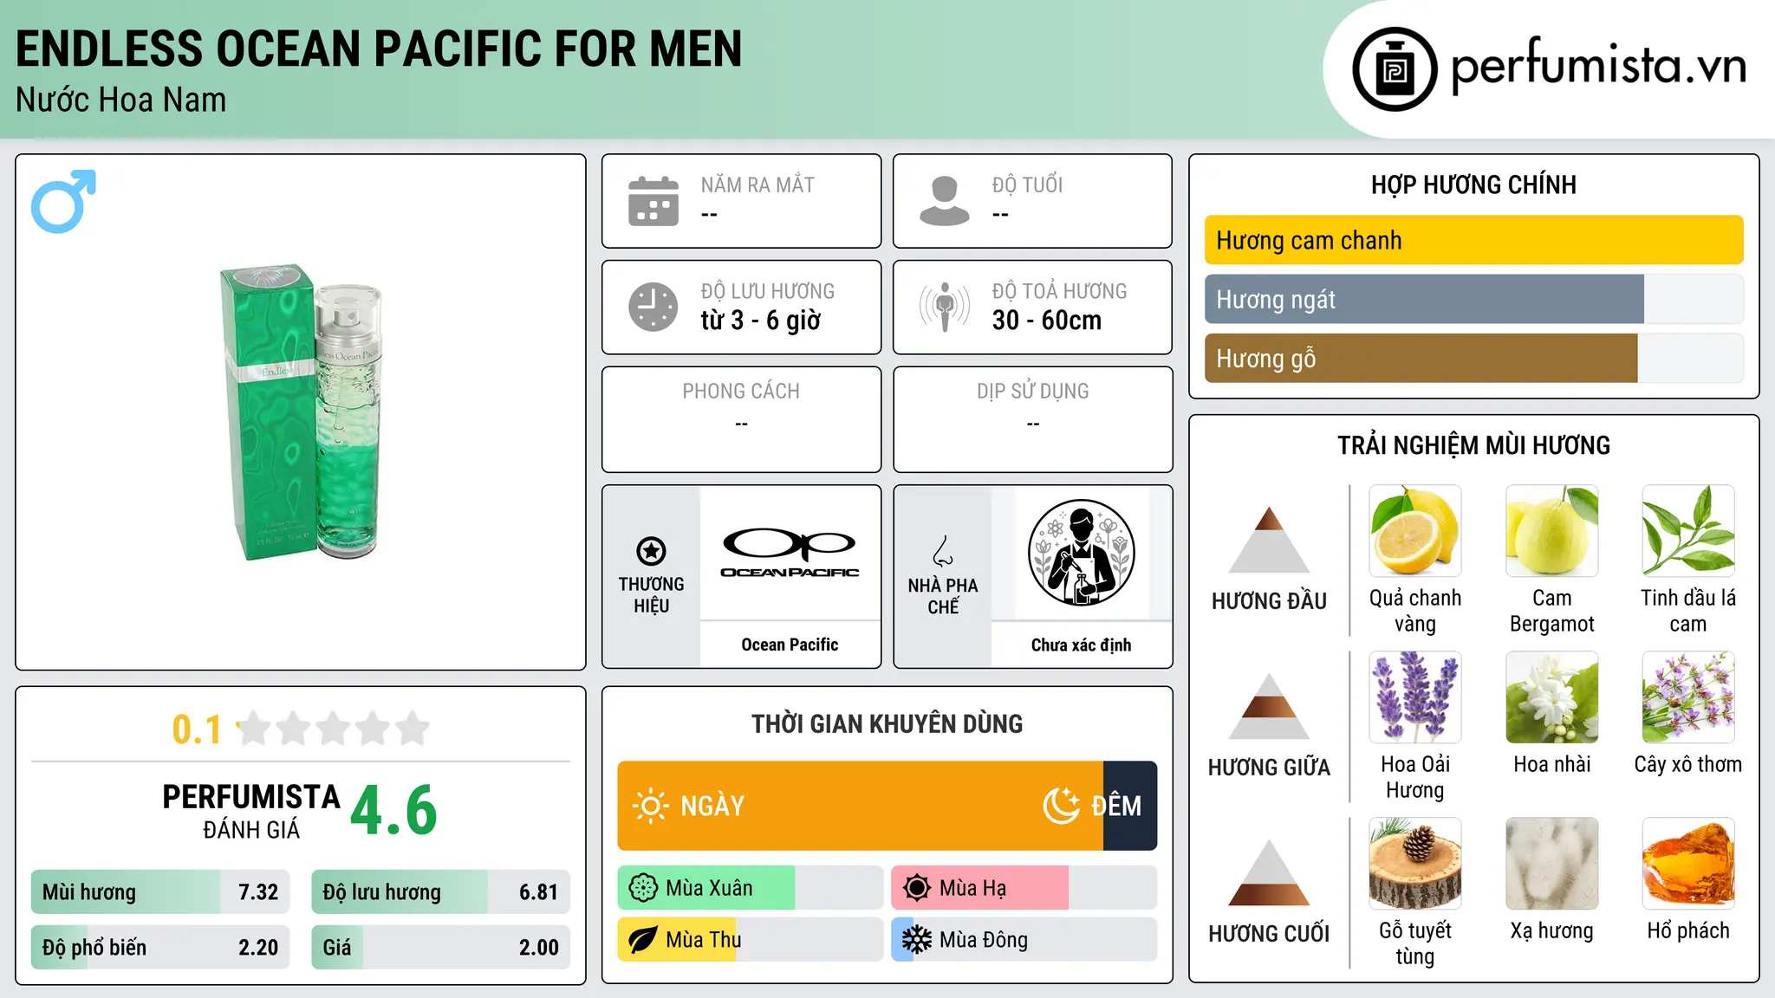Click the perfumista.vn perfume bottle logo icon
Image resolution: width=1775 pixels, height=998 pixels.
[x=1395, y=69]
